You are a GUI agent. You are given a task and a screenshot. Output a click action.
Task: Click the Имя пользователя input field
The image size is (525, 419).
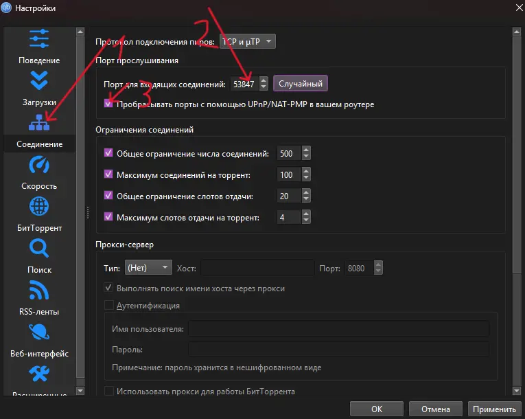pyautogui.click(x=339, y=328)
